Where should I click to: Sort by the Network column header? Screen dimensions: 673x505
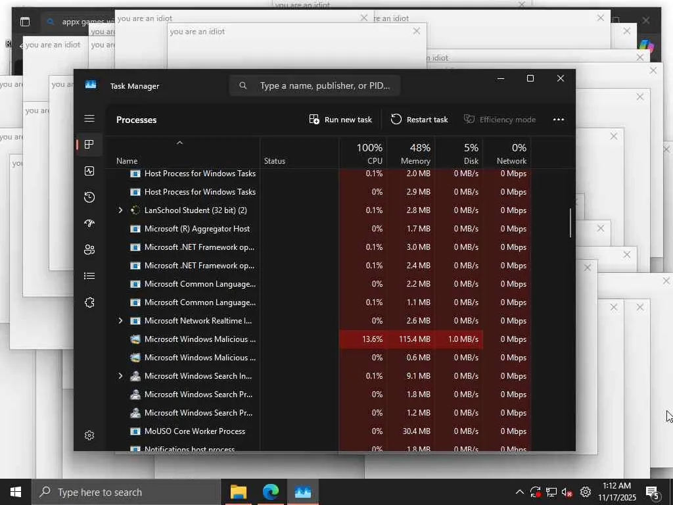pos(507,154)
